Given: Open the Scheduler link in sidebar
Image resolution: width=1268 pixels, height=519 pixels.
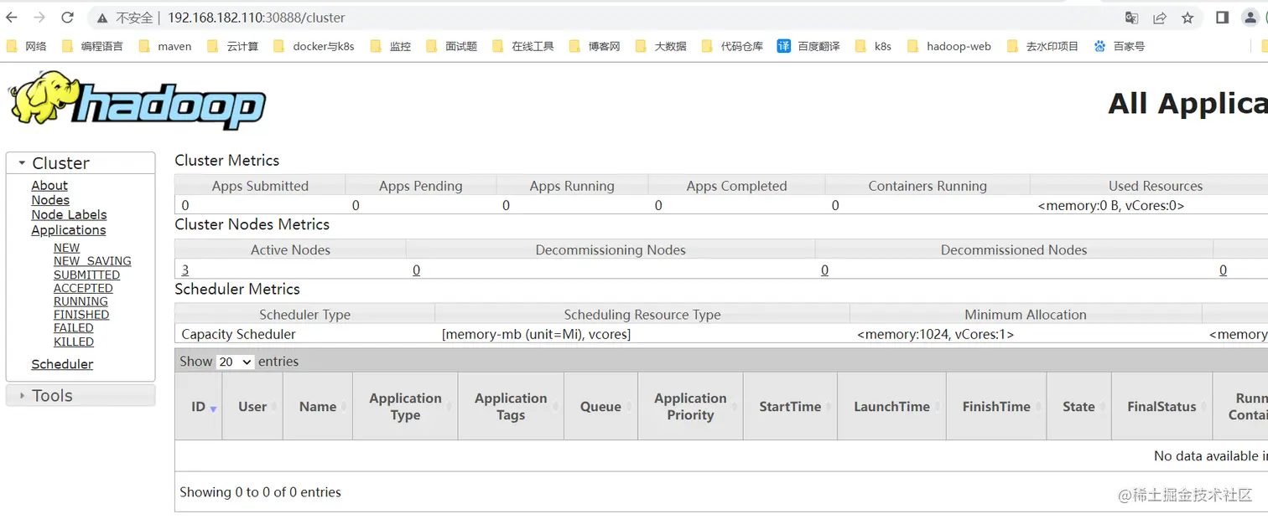Looking at the screenshot, I should 62,364.
